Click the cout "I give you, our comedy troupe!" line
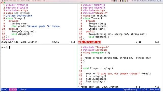 coord(118,74)
